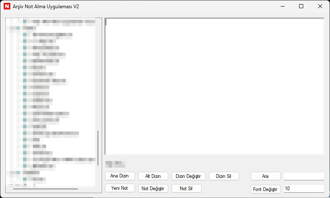
Task: Click the Ana Dizin button
Action: click(x=120, y=176)
